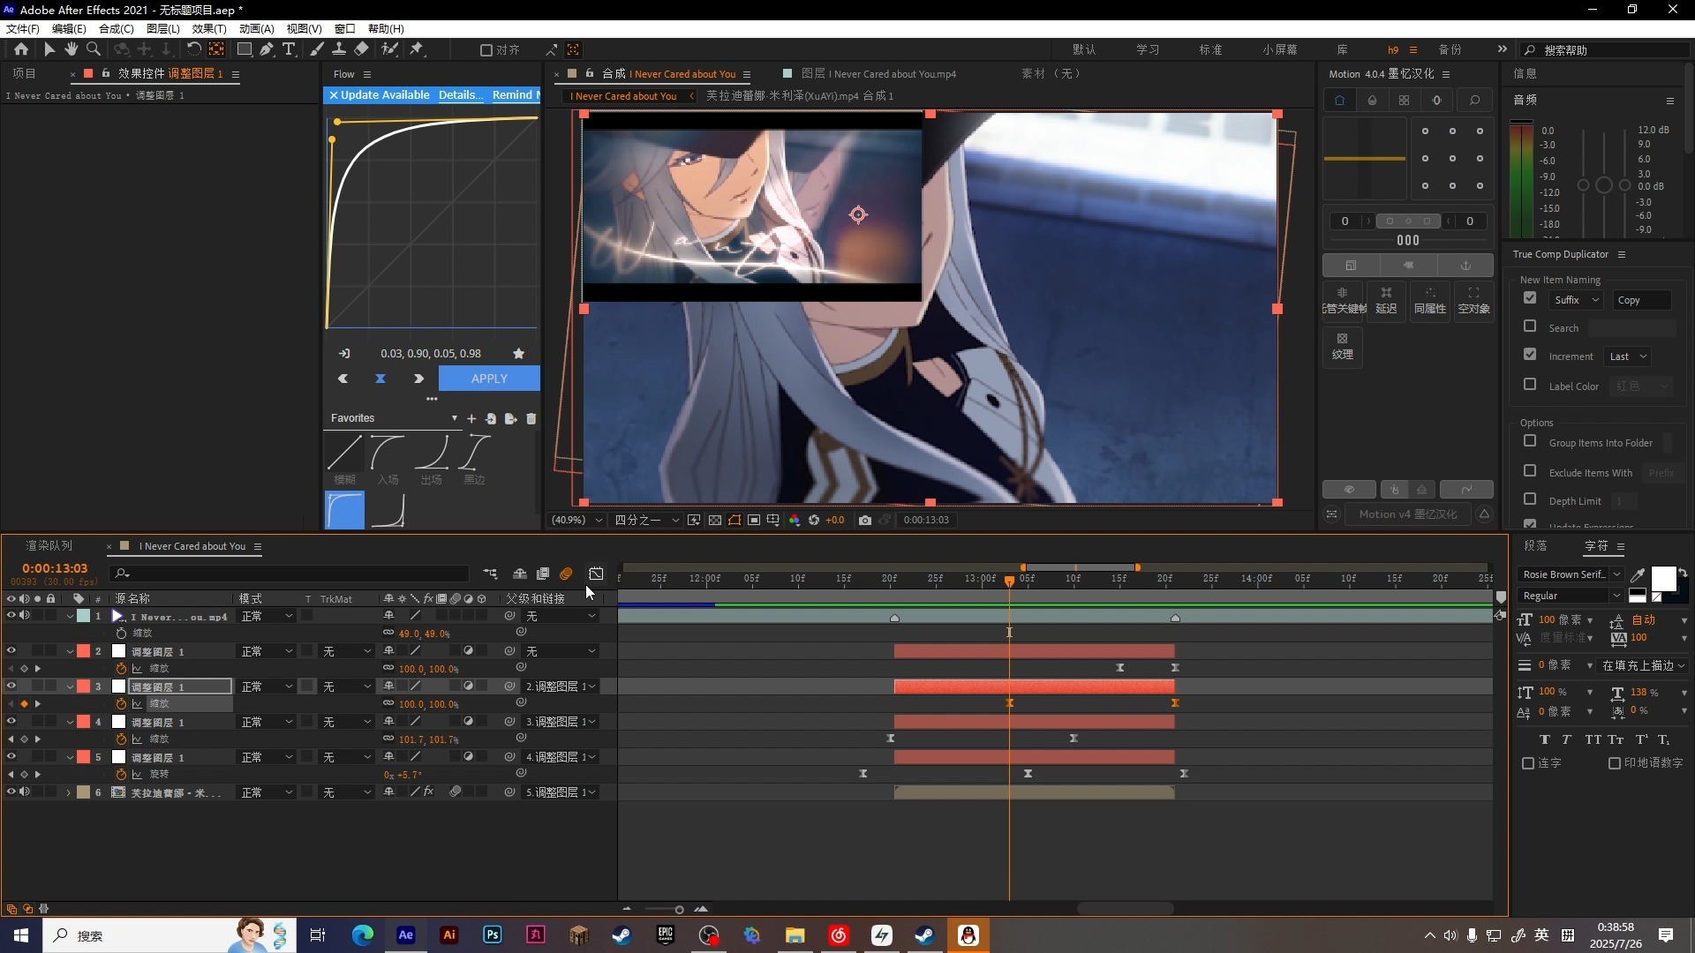Click the Details link in Flow
This screenshot has width=1695, height=953.
coord(461,95)
